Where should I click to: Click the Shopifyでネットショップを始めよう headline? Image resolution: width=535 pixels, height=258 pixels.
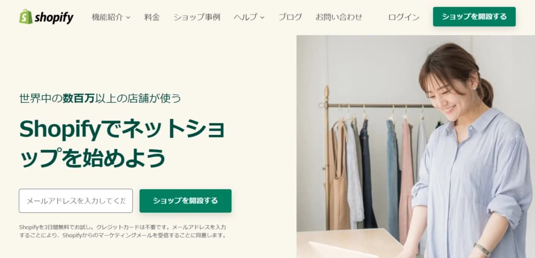(122, 143)
